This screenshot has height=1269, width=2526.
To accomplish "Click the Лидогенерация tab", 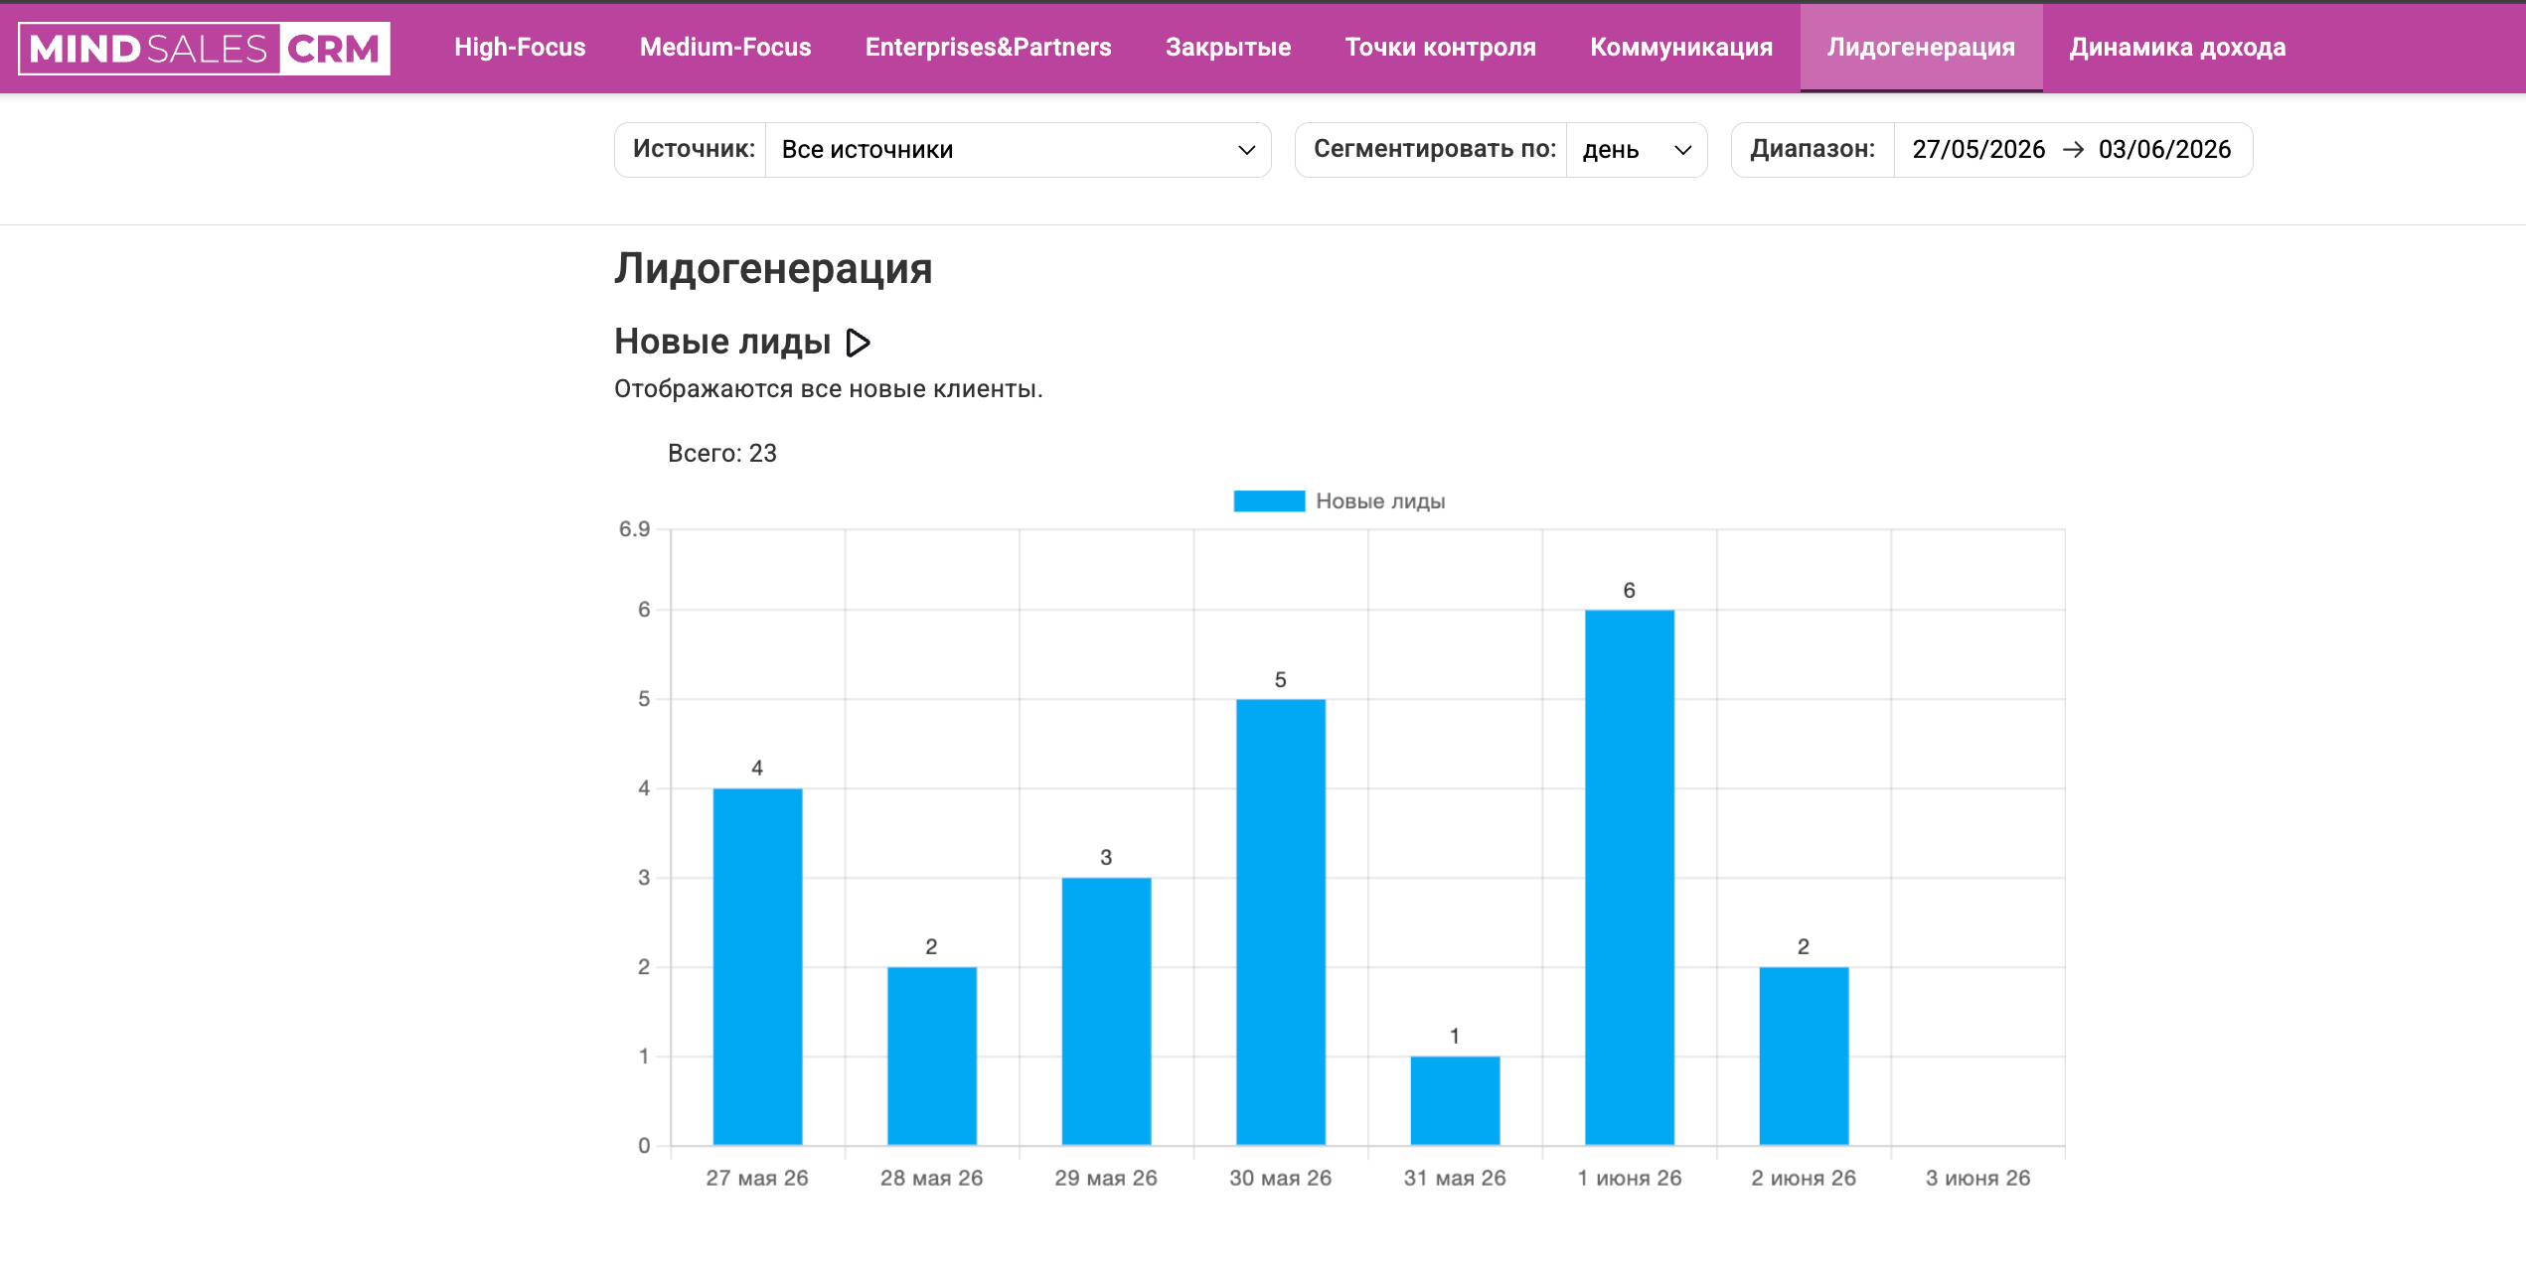I will click(x=1921, y=48).
